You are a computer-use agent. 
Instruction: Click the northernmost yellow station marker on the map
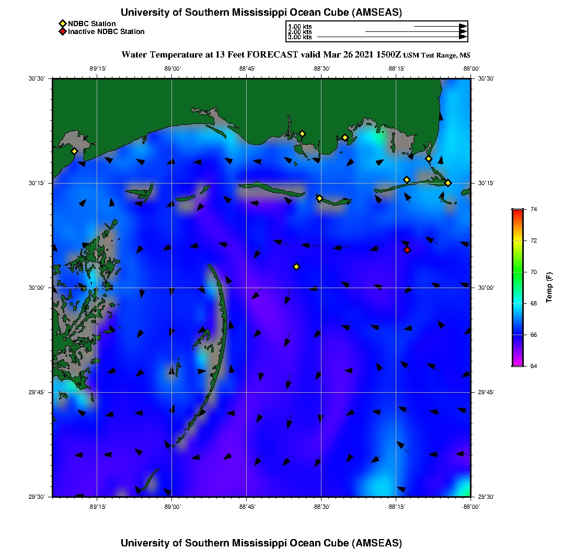(x=302, y=133)
